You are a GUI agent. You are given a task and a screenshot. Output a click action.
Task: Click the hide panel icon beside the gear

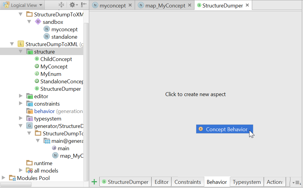pyautogui.click(x=84, y=5)
